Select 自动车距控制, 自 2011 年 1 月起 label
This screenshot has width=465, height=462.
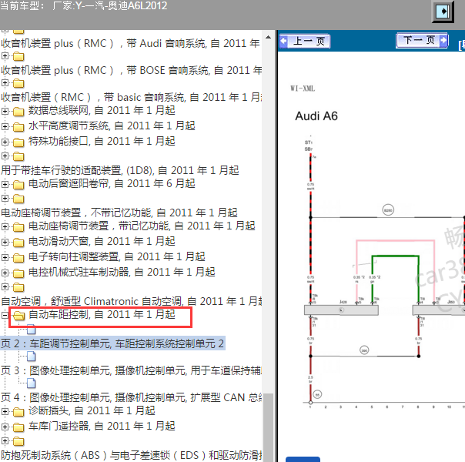point(102,314)
